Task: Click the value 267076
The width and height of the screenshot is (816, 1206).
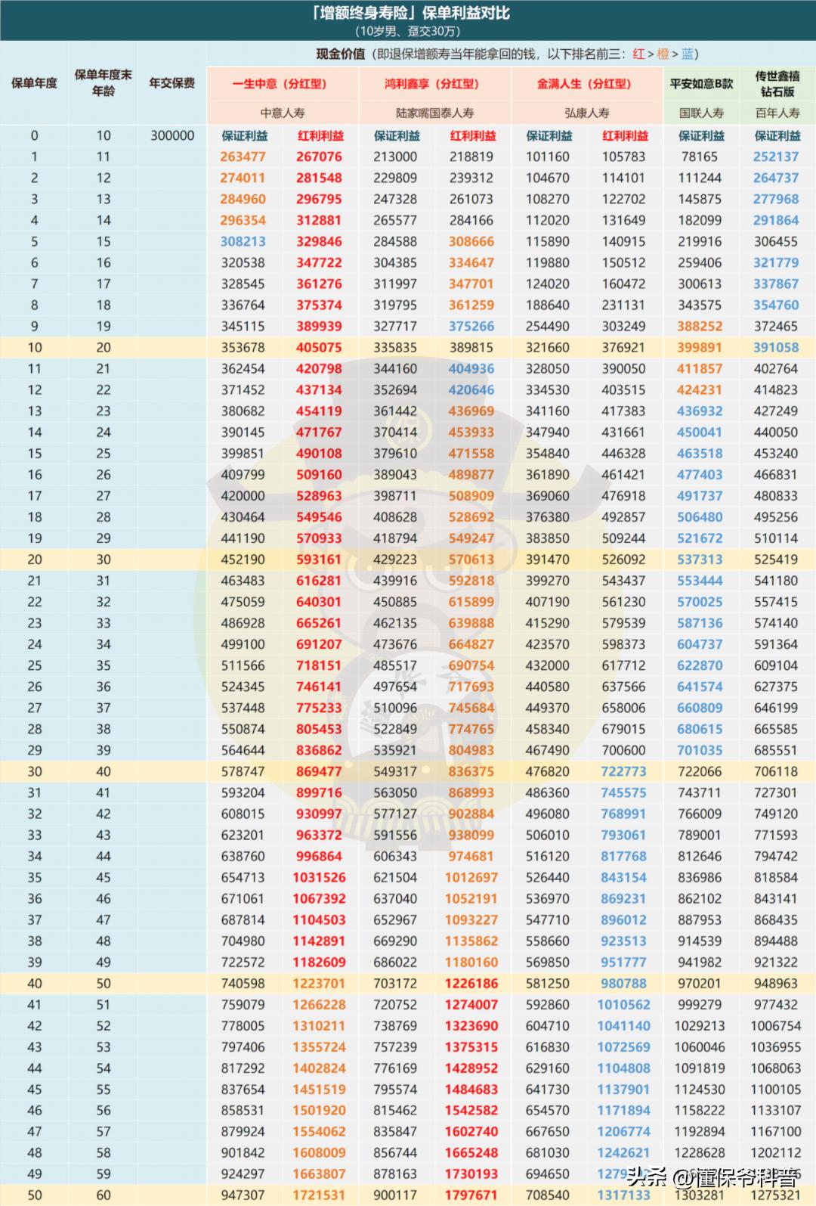Action: pos(319,157)
